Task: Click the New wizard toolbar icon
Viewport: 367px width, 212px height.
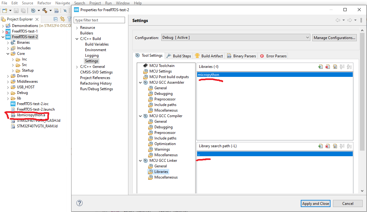Action: click(5, 11)
